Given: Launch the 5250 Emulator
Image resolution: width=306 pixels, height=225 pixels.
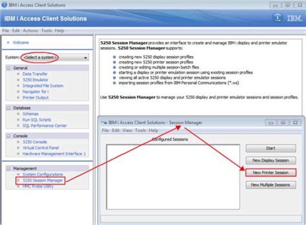Looking at the screenshot, I should (35, 80).
